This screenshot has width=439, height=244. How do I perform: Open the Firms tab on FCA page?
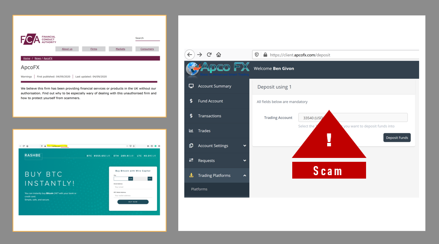pyautogui.click(x=94, y=49)
